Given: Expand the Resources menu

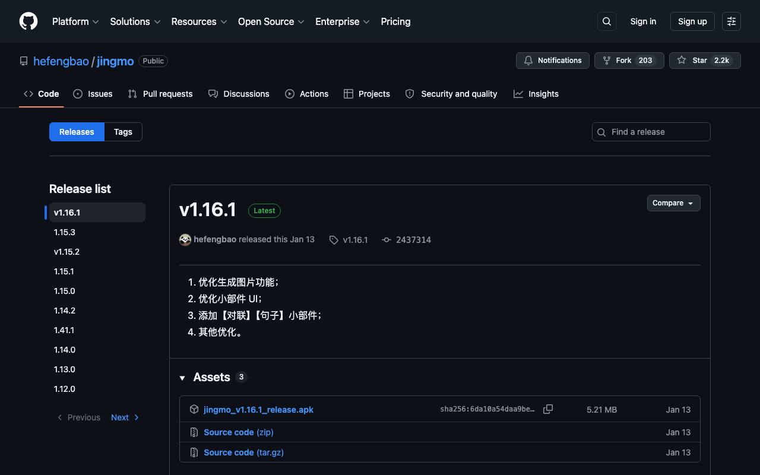Looking at the screenshot, I should pos(199,21).
